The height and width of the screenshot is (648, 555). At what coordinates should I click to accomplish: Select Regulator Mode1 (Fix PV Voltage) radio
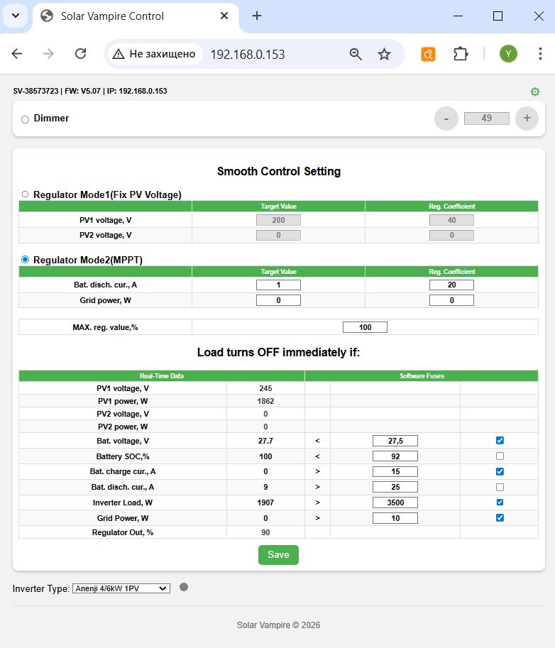[x=26, y=194]
